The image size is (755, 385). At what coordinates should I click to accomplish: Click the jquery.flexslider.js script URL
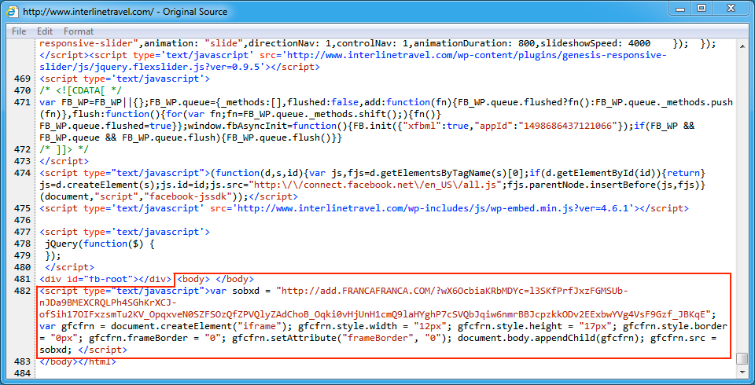(x=352, y=60)
